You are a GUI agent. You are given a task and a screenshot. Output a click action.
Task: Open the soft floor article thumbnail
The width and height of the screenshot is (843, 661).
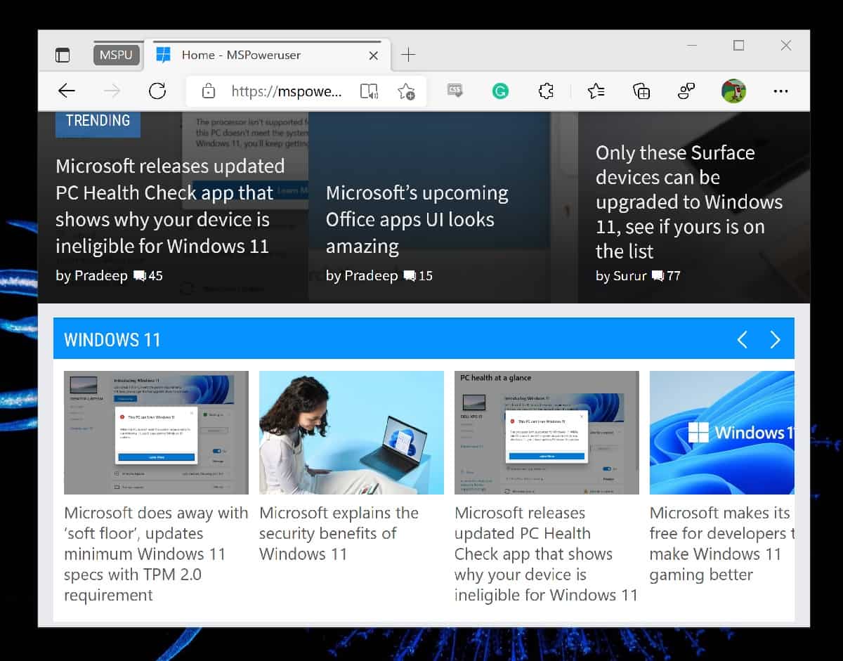click(156, 433)
